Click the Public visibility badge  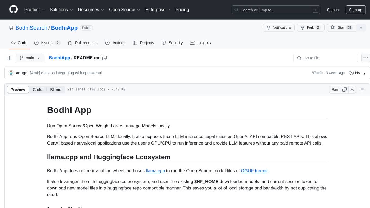87,28
